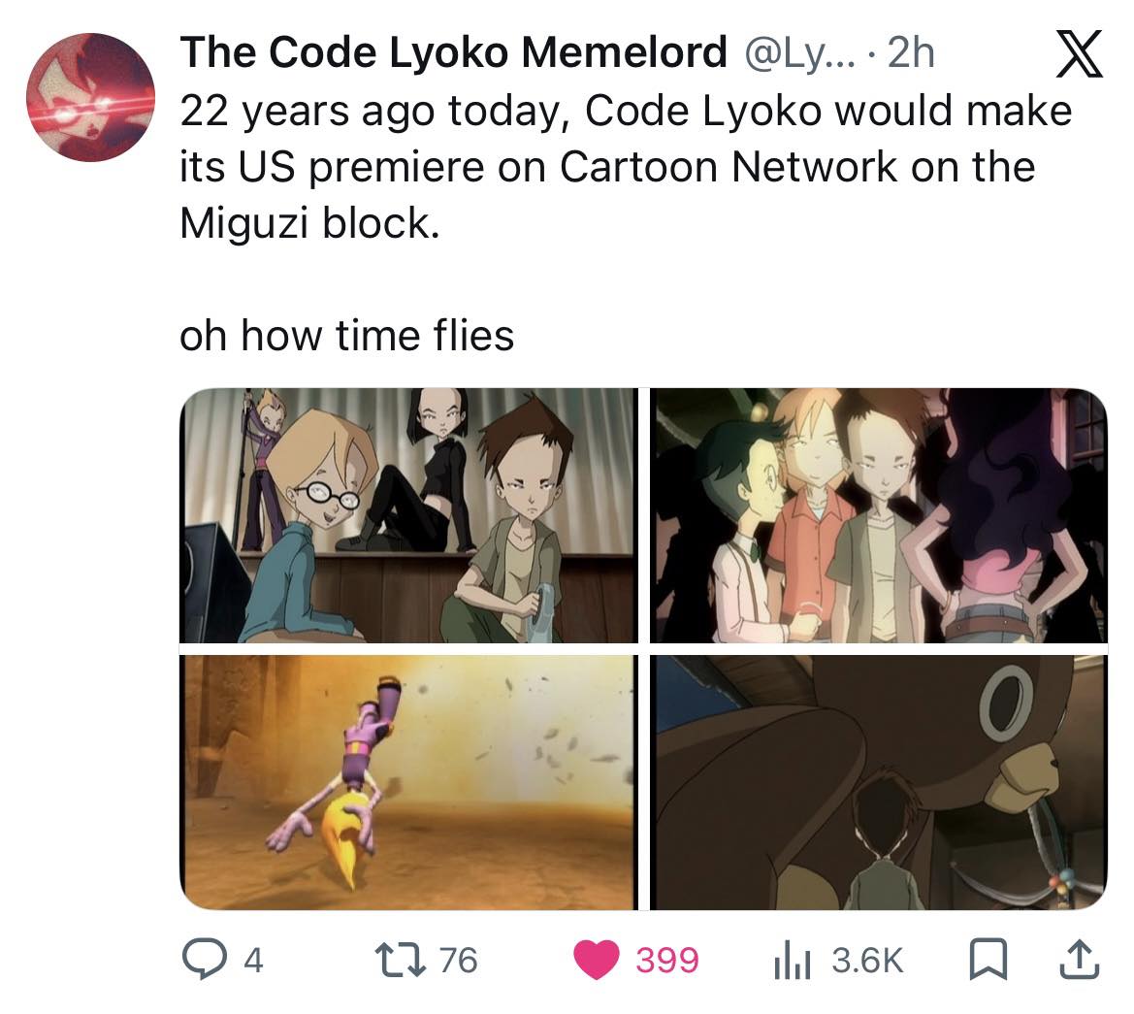The width and height of the screenshot is (1134, 1014).
Task: Click the truncated @Ly... handle
Action: 798,53
